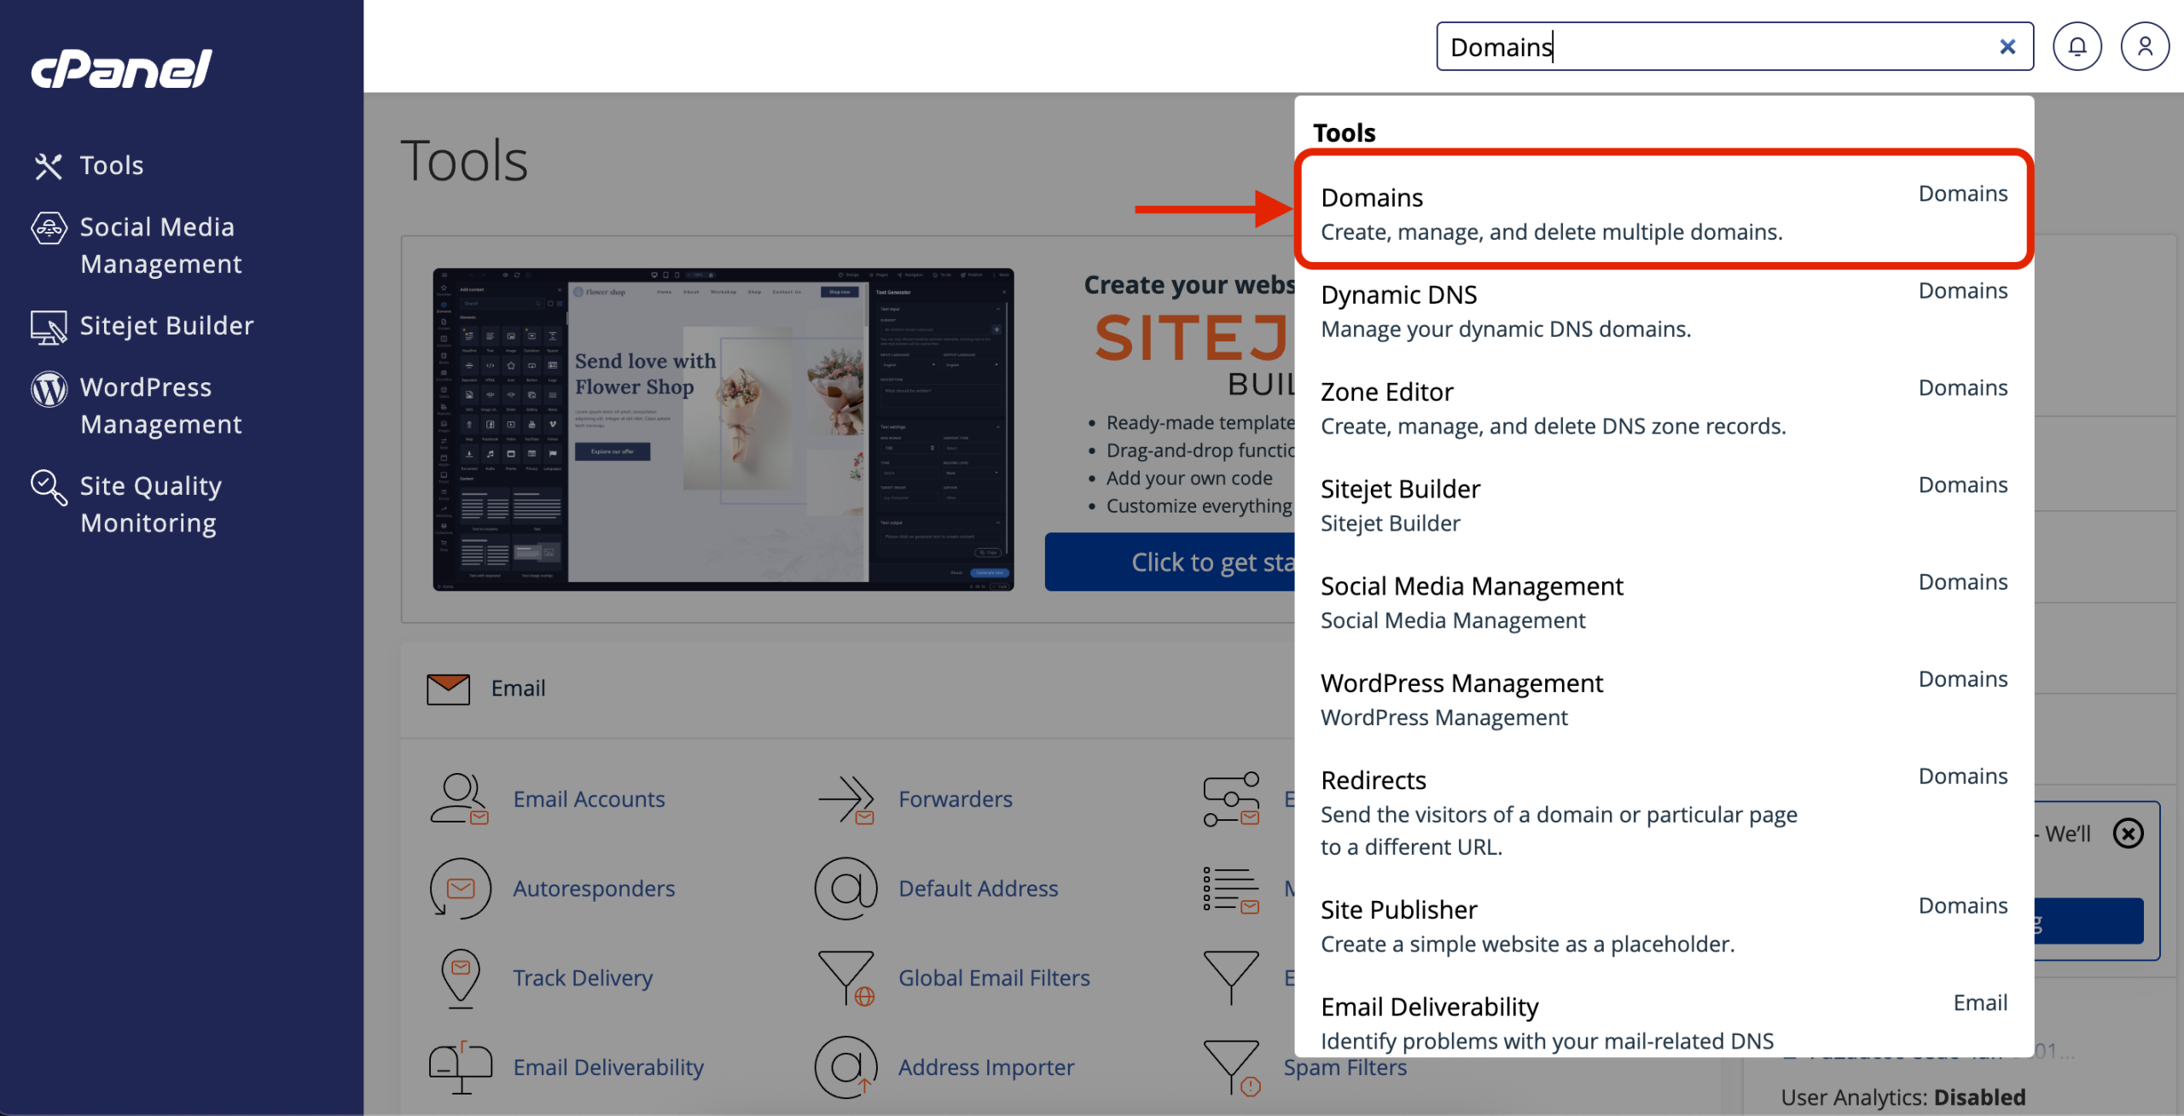Click the Default Address at-sign icon

[845, 888]
